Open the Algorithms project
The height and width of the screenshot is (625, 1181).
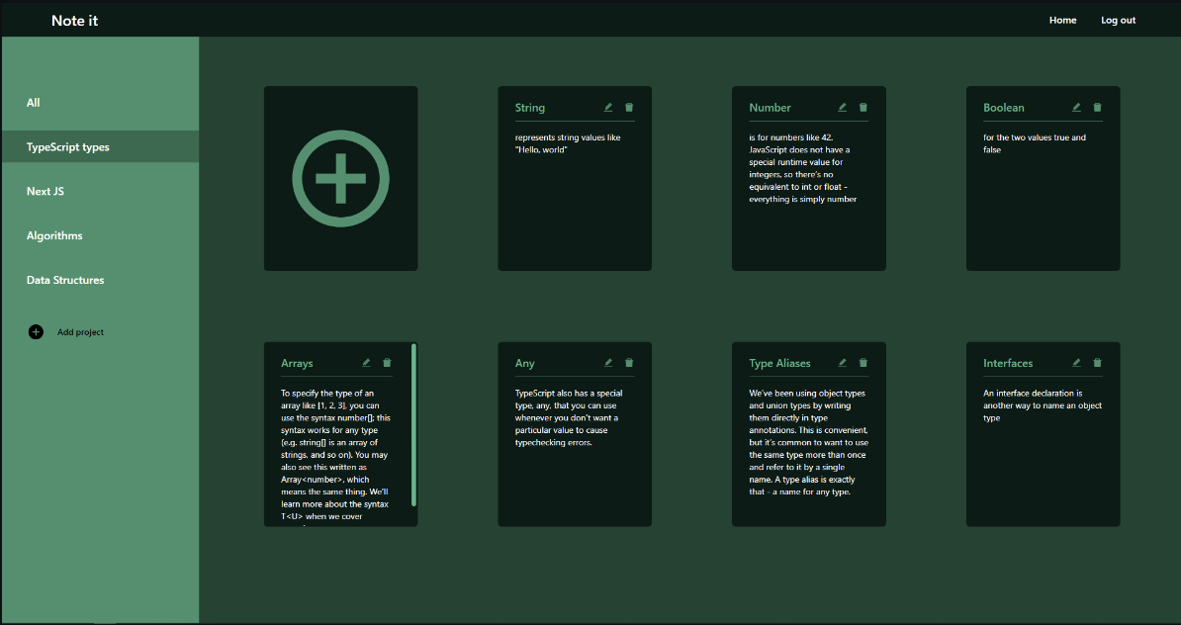(x=54, y=235)
